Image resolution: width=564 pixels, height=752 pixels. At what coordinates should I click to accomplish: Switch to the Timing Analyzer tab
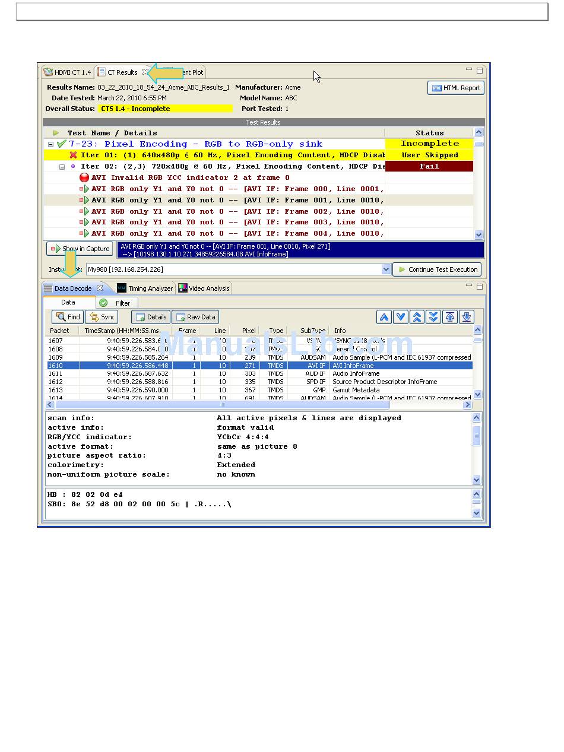tap(145, 288)
